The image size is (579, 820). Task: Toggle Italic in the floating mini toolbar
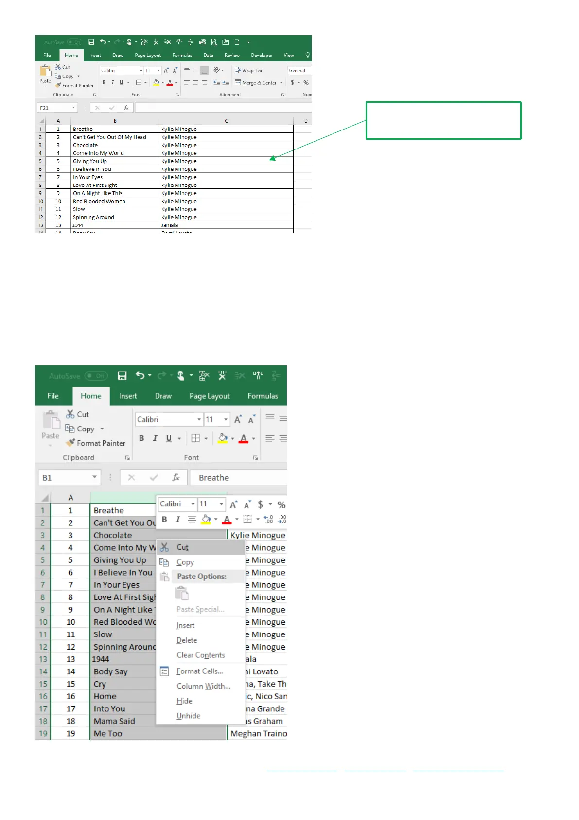point(178,519)
